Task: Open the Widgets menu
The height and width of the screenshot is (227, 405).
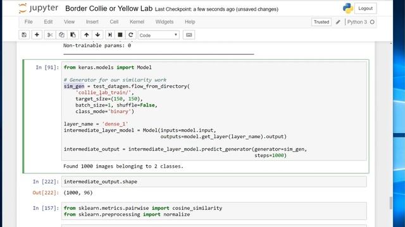Action: pyautogui.click(x=165, y=22)
